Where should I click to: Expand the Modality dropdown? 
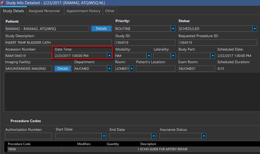pyautogui.click(x=149, y=56)
